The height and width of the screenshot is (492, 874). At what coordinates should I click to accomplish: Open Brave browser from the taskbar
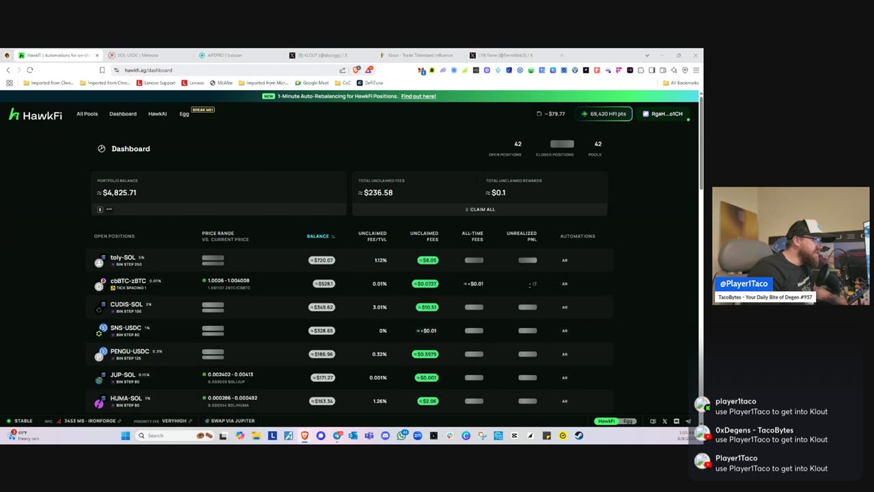pyautogui.click(x=305, y=436)
